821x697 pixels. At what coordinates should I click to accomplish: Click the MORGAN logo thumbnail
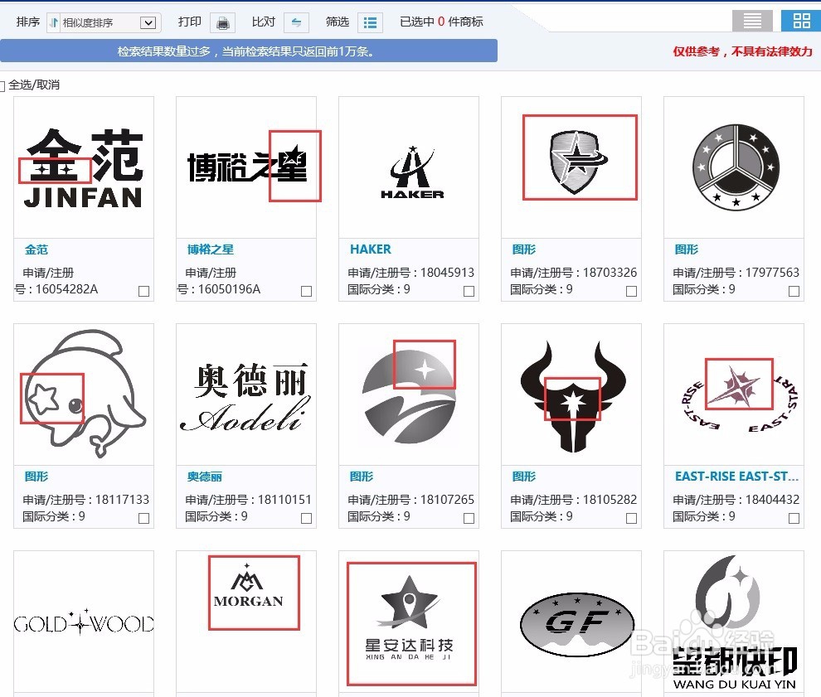pyautogui.click(x=246, y=622)
